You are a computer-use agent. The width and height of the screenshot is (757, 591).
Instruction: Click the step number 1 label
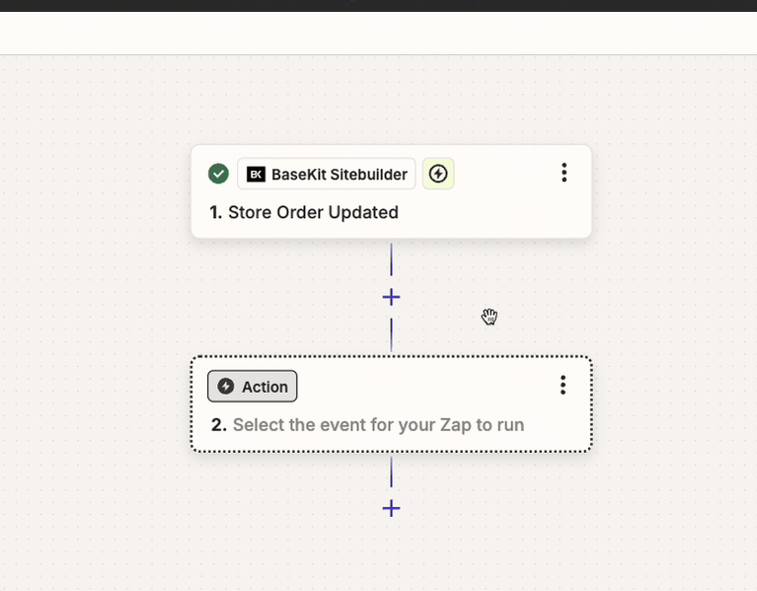point(216,212)
